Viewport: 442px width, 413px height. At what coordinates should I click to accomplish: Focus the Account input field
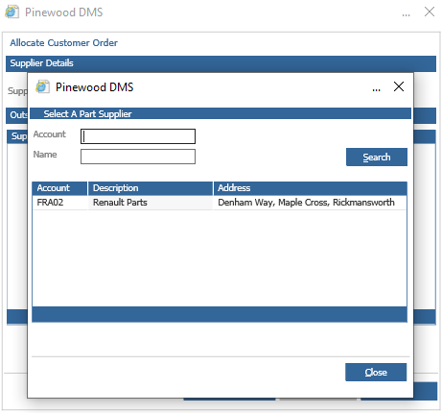coord(138,136)
